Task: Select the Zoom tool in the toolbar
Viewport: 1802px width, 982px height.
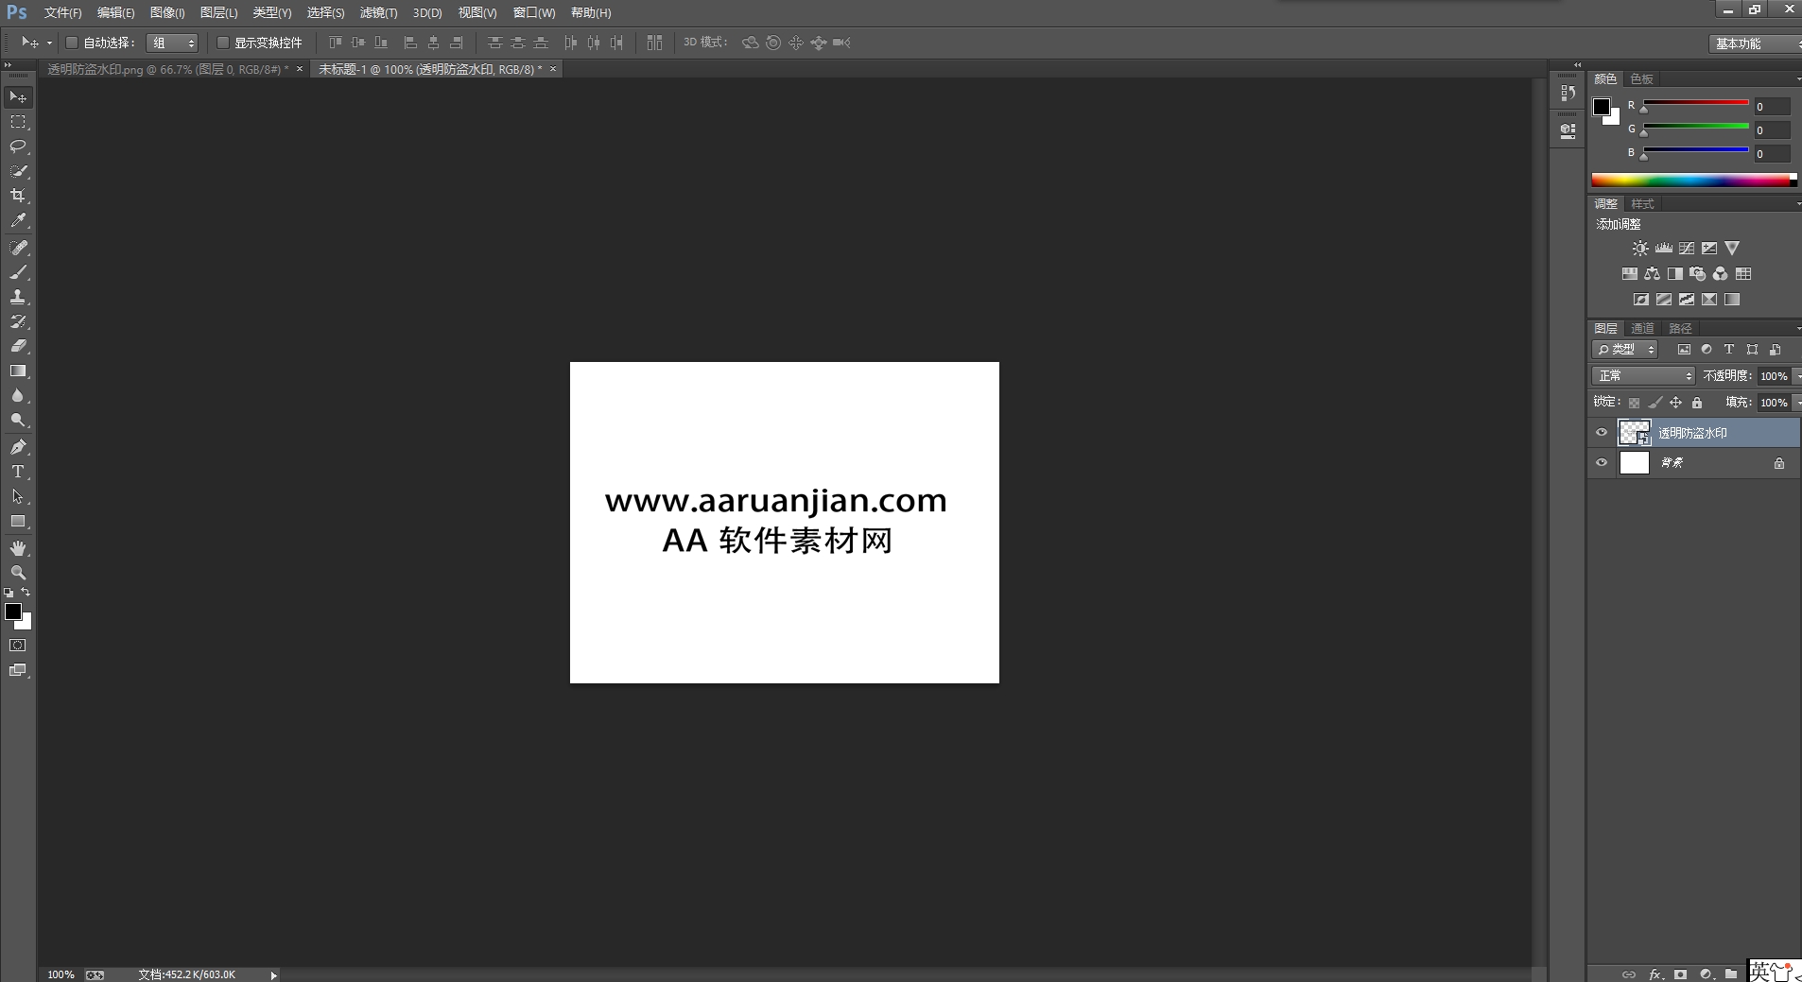Action: tap(18, 573)
